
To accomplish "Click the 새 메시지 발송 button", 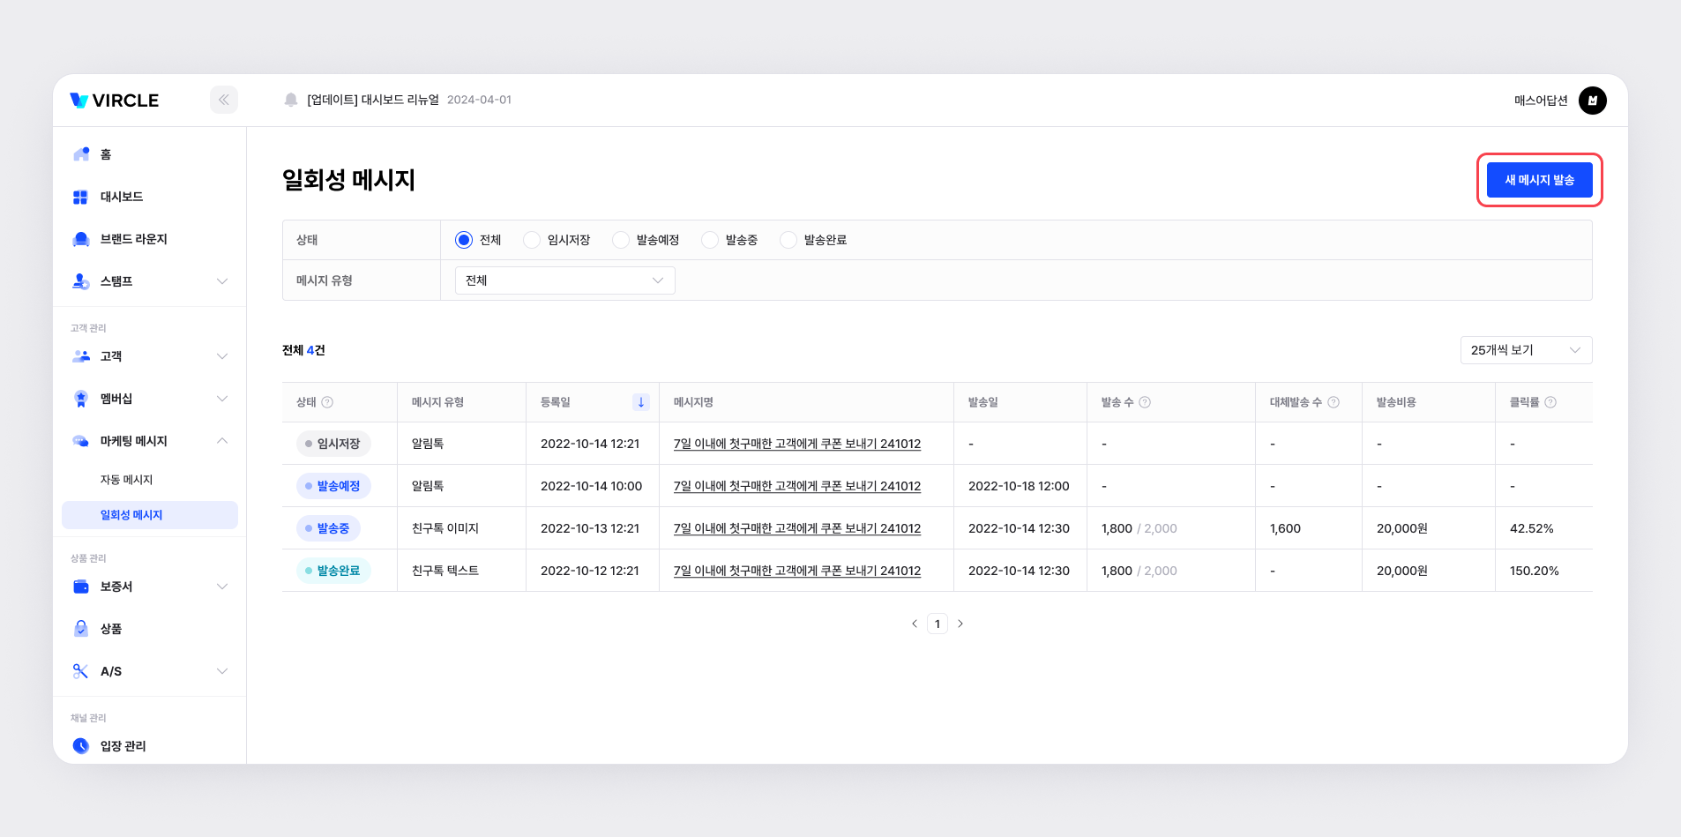I will tap(1539, 180).
